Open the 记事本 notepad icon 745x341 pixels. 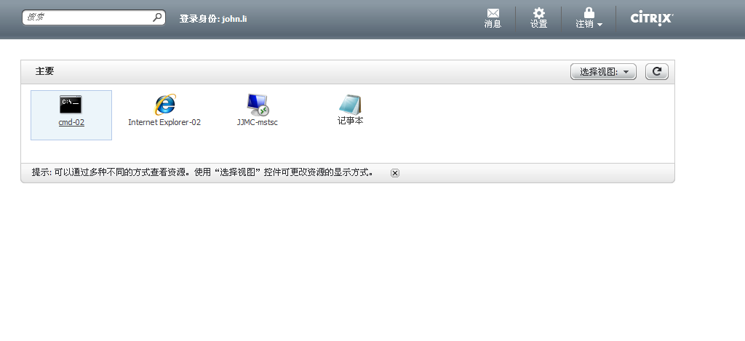coord(350,105)
